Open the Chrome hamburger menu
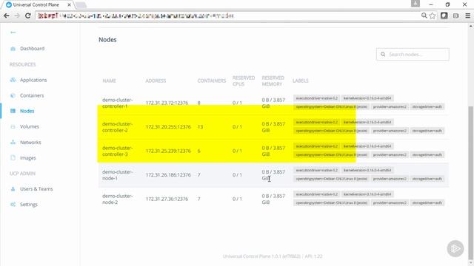The height and width of the screenshot is (266, 474). 467,16
